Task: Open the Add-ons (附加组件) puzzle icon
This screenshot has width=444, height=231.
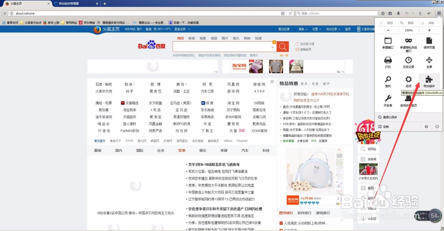Action: click(x=429, y=79)
